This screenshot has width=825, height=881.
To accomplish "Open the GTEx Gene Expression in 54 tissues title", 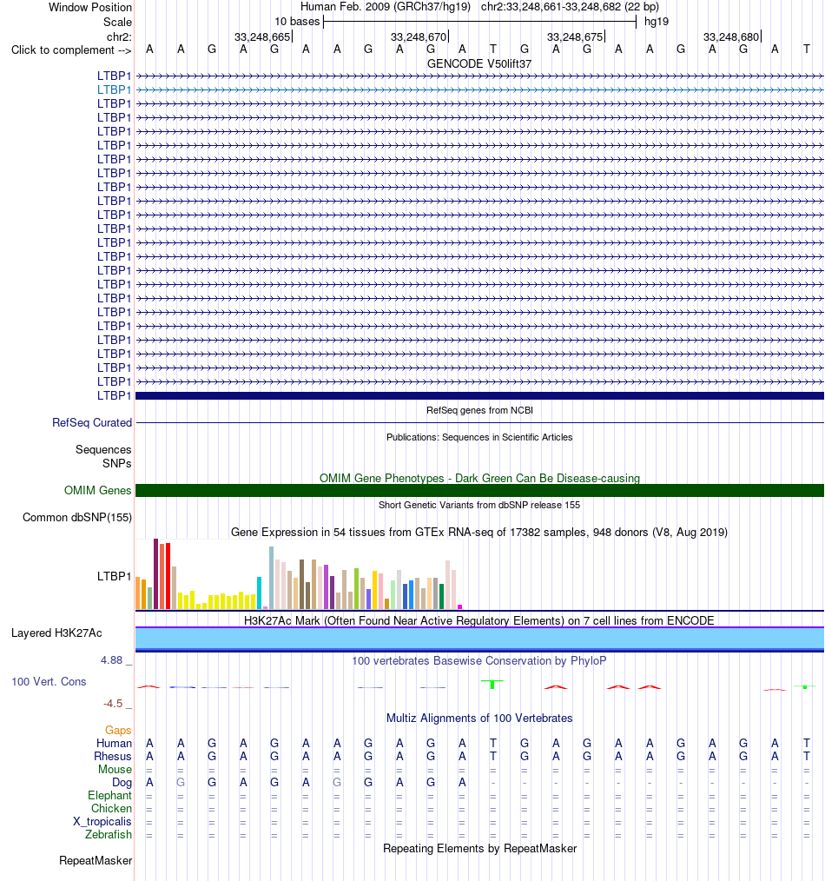I will click(479, 532).
